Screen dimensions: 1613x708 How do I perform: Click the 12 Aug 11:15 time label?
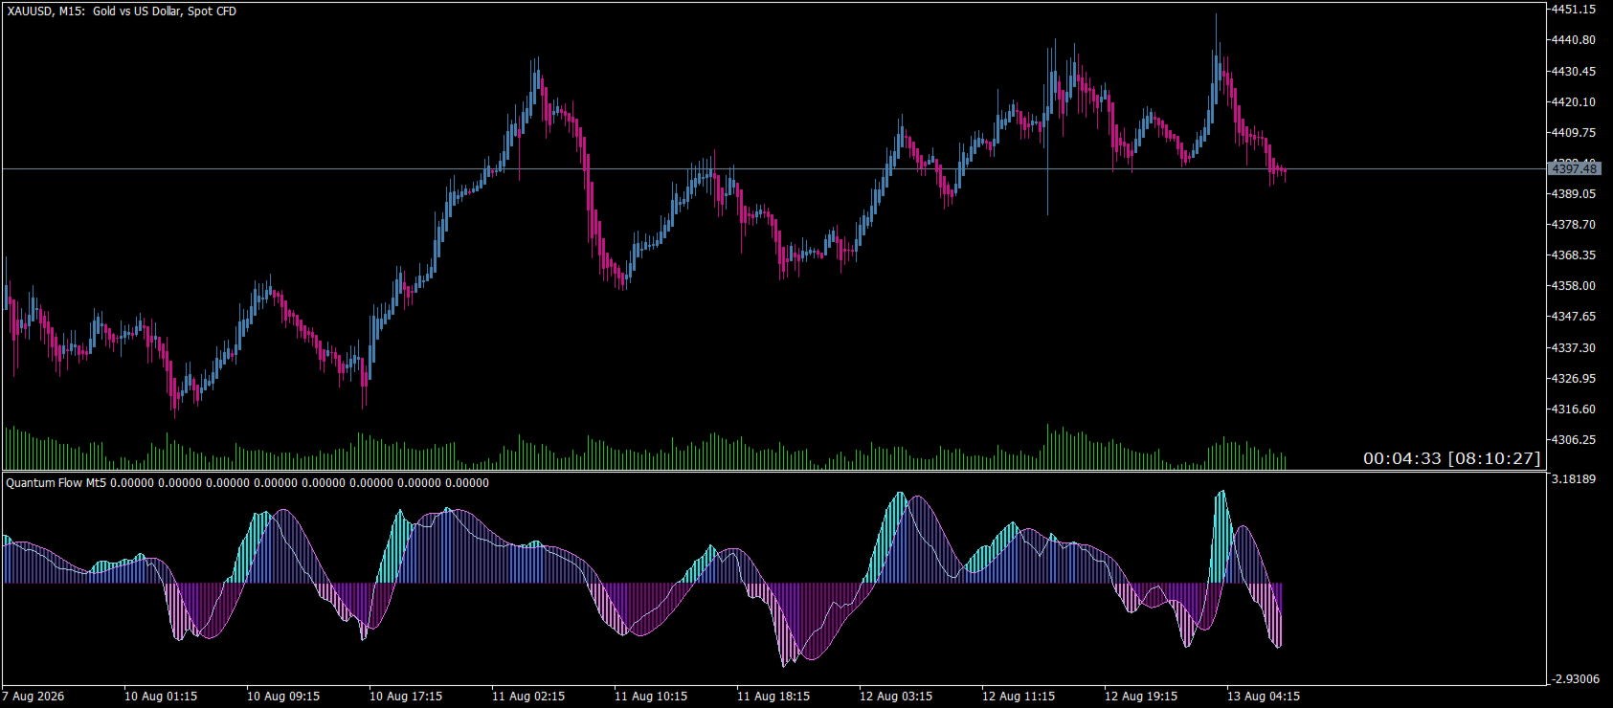click(1019, 697)
